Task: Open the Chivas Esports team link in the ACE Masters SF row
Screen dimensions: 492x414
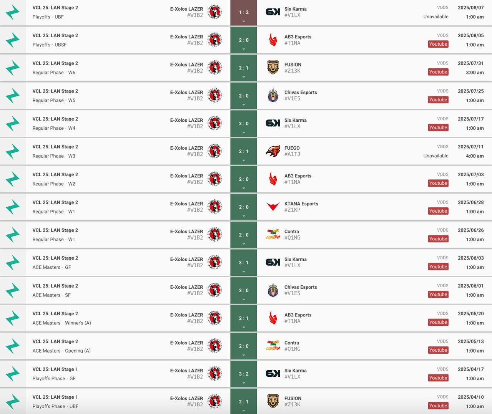Action: tap(301, 287)
